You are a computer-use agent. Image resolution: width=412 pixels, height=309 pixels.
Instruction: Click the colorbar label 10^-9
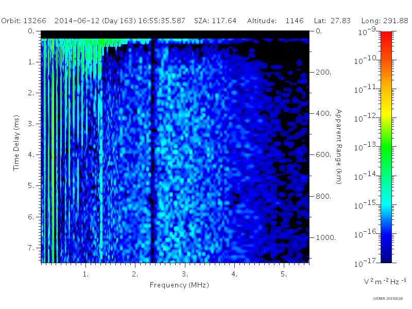pos(367,31)
